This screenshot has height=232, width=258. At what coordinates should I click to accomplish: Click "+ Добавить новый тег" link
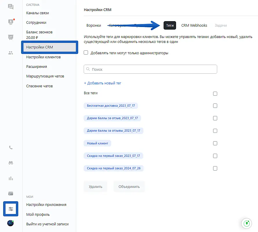103,83
